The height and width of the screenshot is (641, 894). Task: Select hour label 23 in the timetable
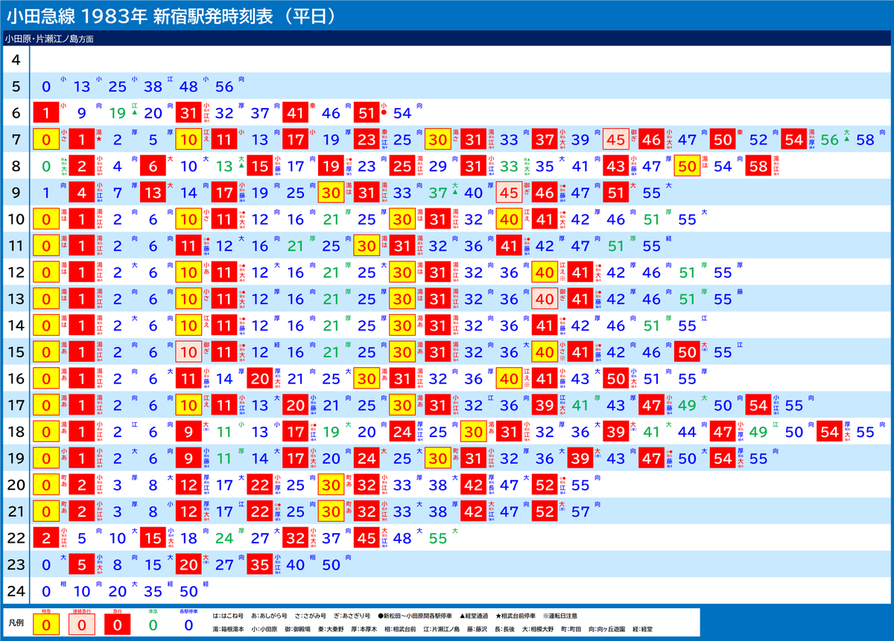coord(16,564)
